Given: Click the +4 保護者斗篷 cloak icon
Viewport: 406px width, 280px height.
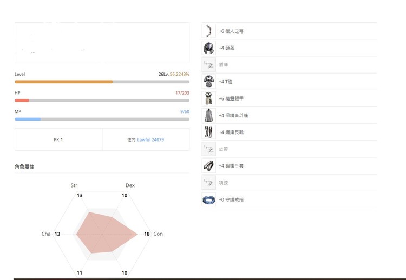Looking at the screenshot, I should (x=209, y=115).
